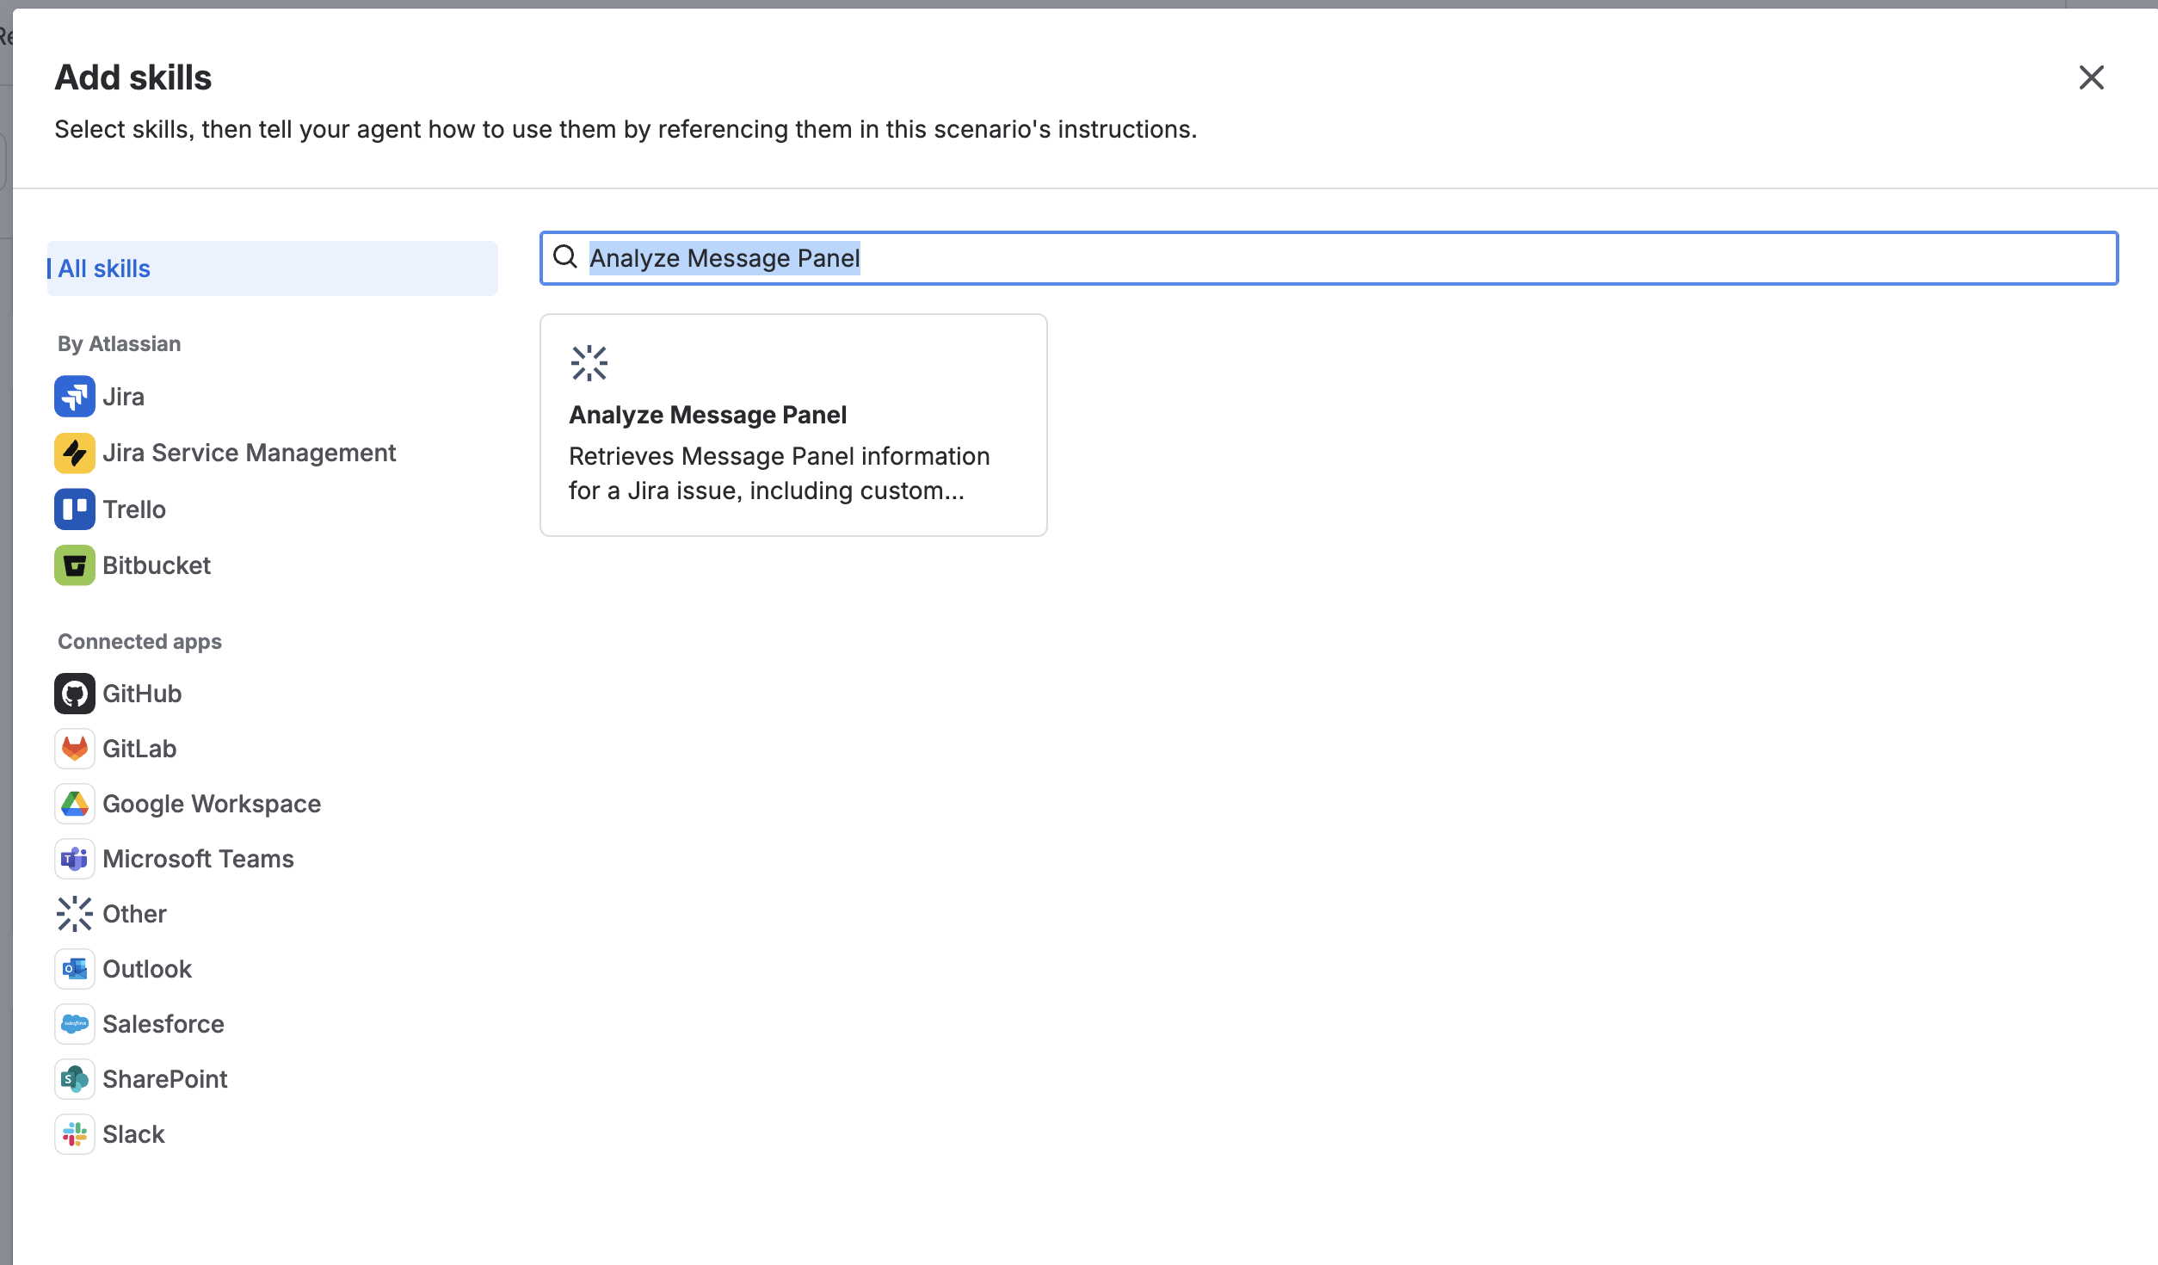Select the Slack icon
The image size is (2158, 1265).
point(74,1134)
